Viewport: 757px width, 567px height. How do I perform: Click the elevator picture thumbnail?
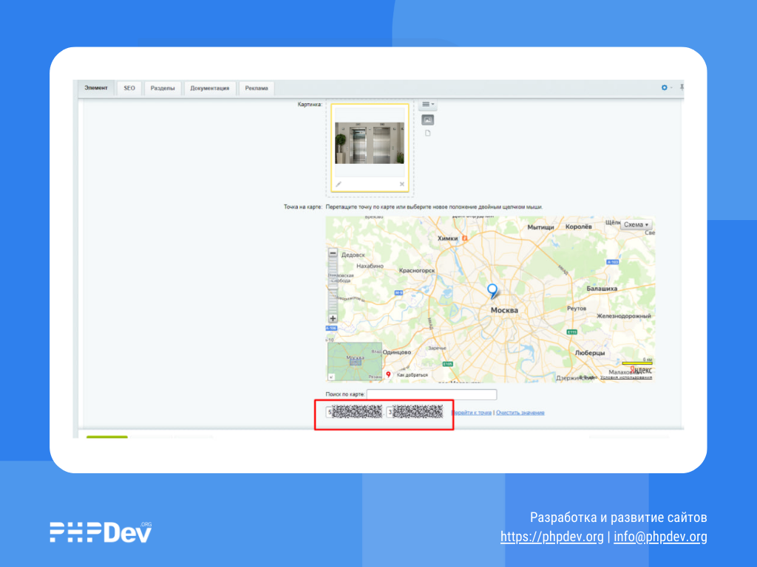(370, 142)
